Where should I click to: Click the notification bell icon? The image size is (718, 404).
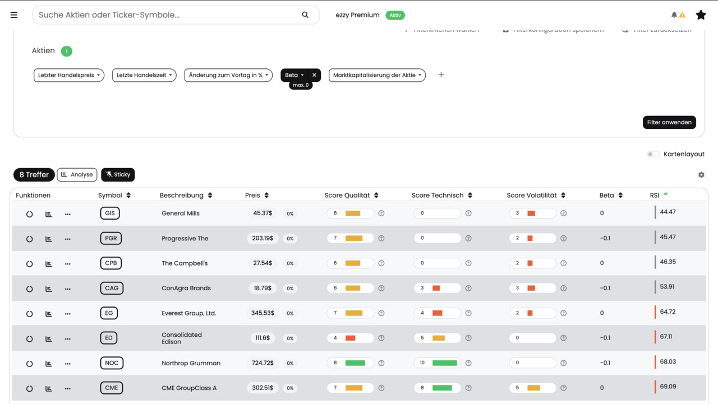(x=674, y=15)
